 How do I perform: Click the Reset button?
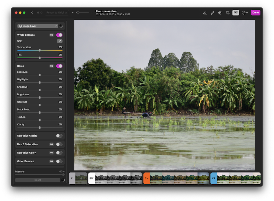(38, 180)
